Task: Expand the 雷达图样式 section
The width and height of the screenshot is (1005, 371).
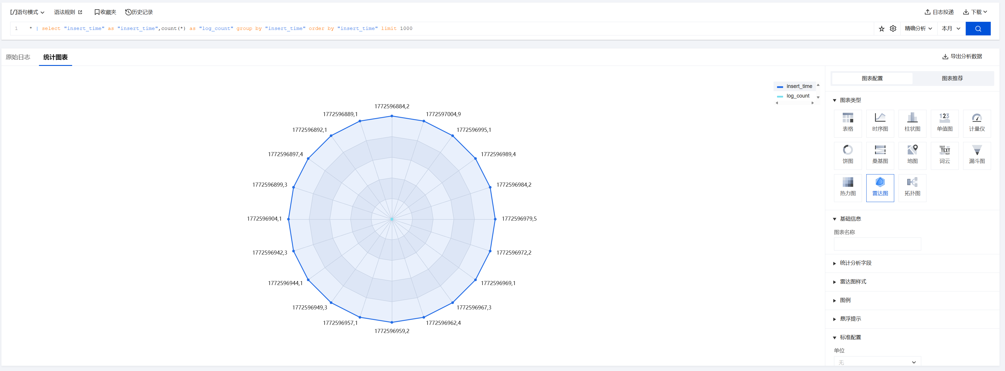Action: point(853,282)
